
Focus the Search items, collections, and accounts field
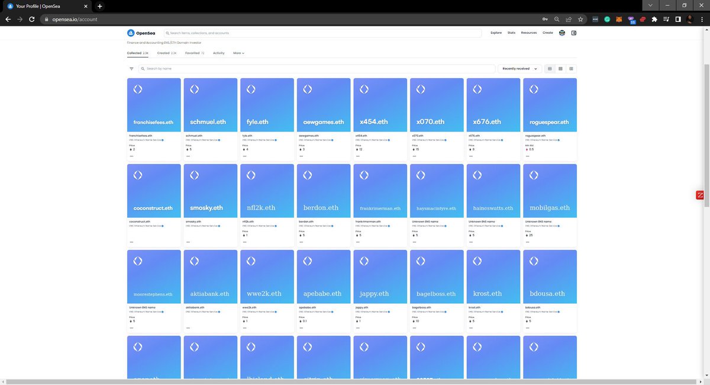click(x=322, y=33)
